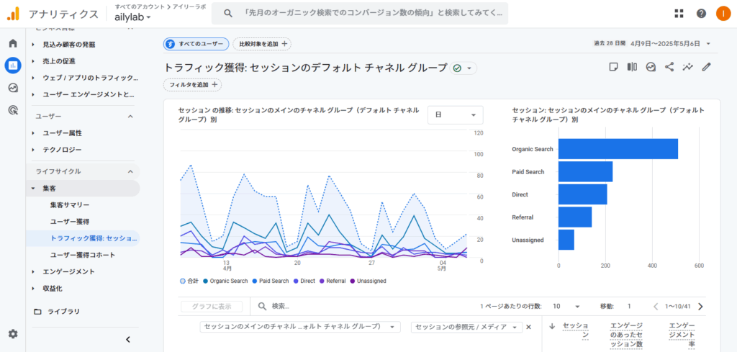Remove the secondary dimension with X
This screenshot has height=352, width=737.
pyautogui.click(x=528, y=327)
